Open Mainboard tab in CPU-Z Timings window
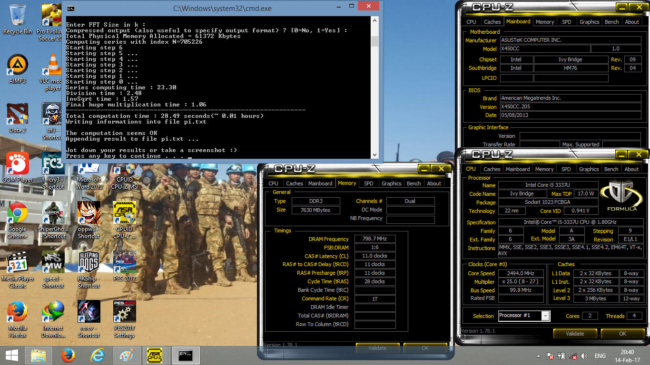The width and height of the screenshot is (650, 365). tap(320, 183)
